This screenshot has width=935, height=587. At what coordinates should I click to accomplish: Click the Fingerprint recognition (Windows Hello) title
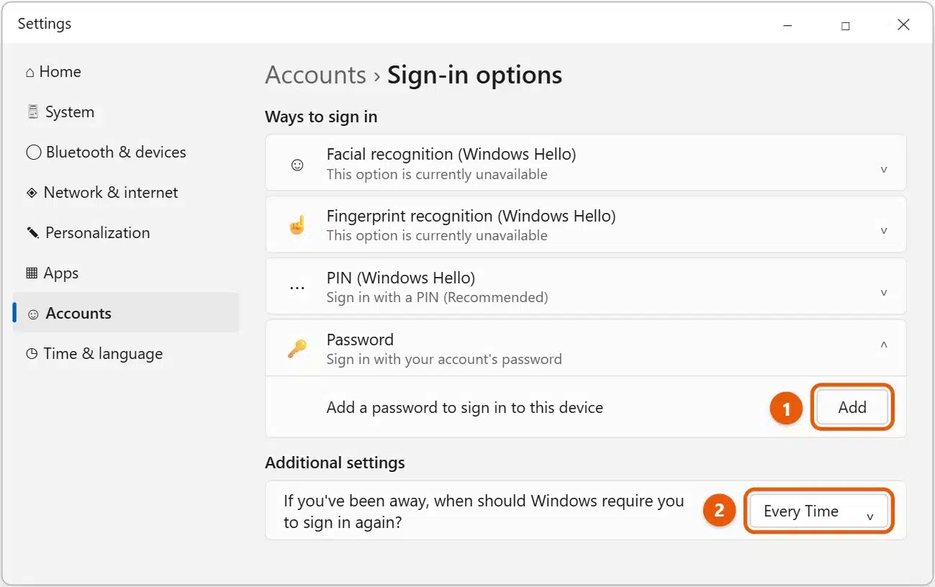pos(471,216)
